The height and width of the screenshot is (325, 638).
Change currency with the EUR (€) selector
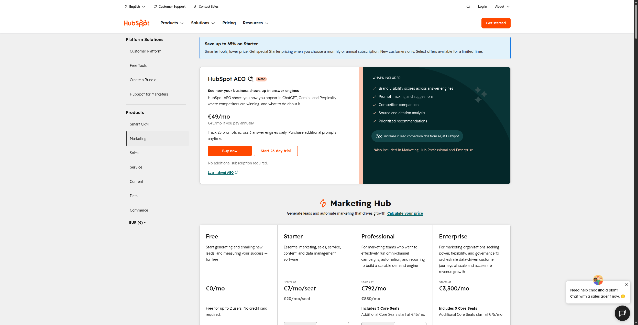pos(137,223)
